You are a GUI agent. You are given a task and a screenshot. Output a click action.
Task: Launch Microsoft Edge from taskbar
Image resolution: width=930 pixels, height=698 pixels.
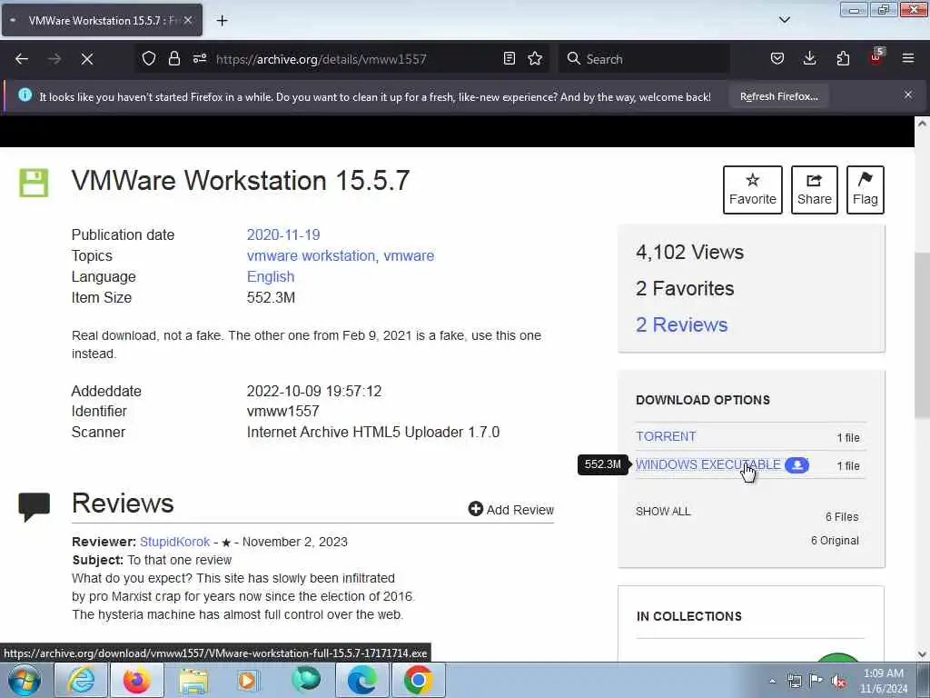(361, 680)
